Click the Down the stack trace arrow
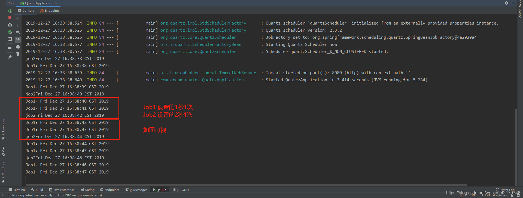 pyautogui.click(x=18, y=26)
